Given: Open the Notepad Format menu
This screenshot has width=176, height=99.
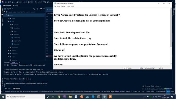Looking at the screenshot, I should click(63, 6).
